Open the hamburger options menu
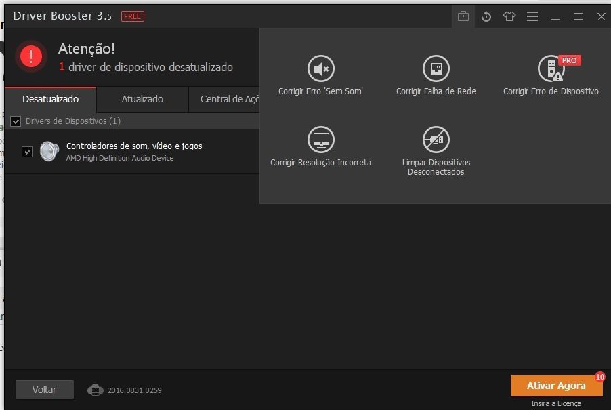The width and height of the screenshot is (611, 410). point(532,16)
